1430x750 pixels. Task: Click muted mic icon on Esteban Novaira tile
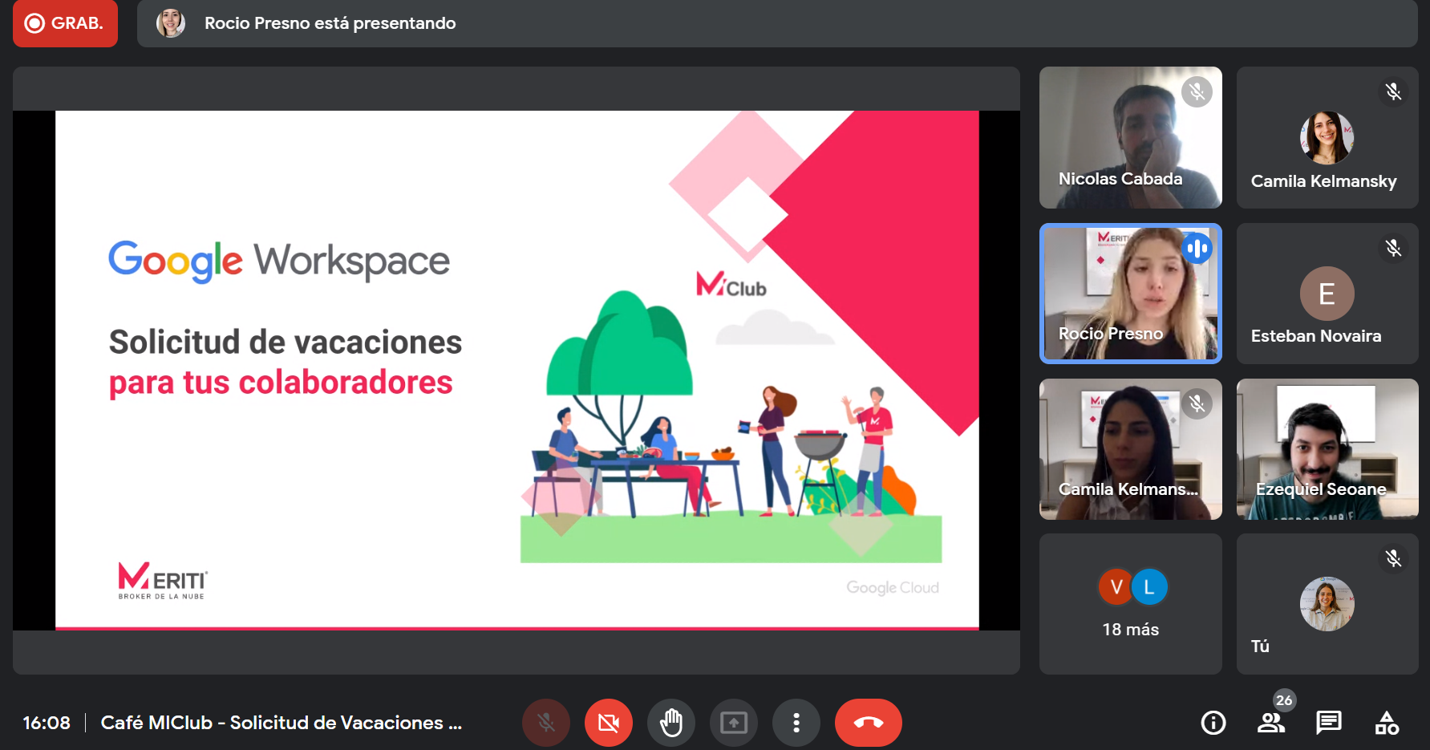tap(1393, 249)
